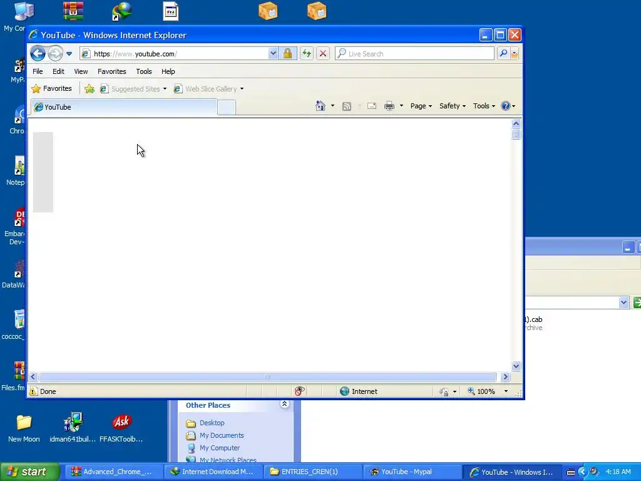
Task: Click the blocked privacy eye icon
Action: click(x=300, y=391)
